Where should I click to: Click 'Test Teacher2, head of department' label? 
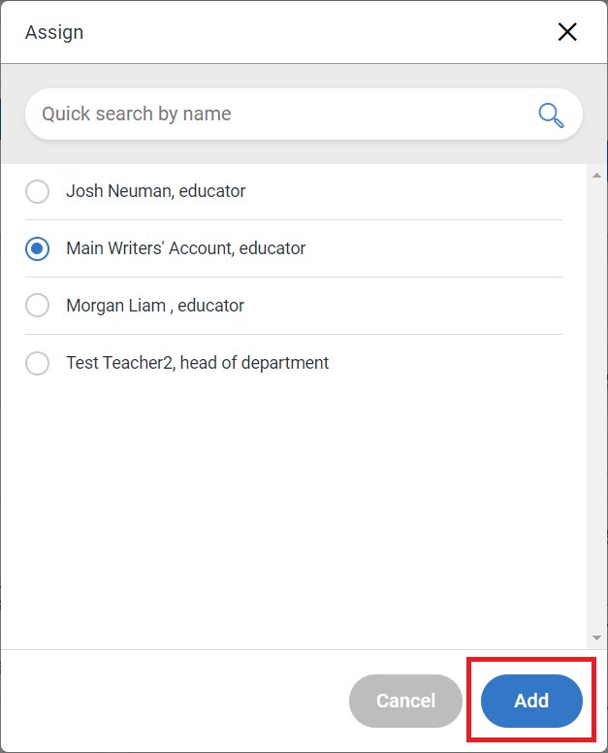[x=197, y=363]
